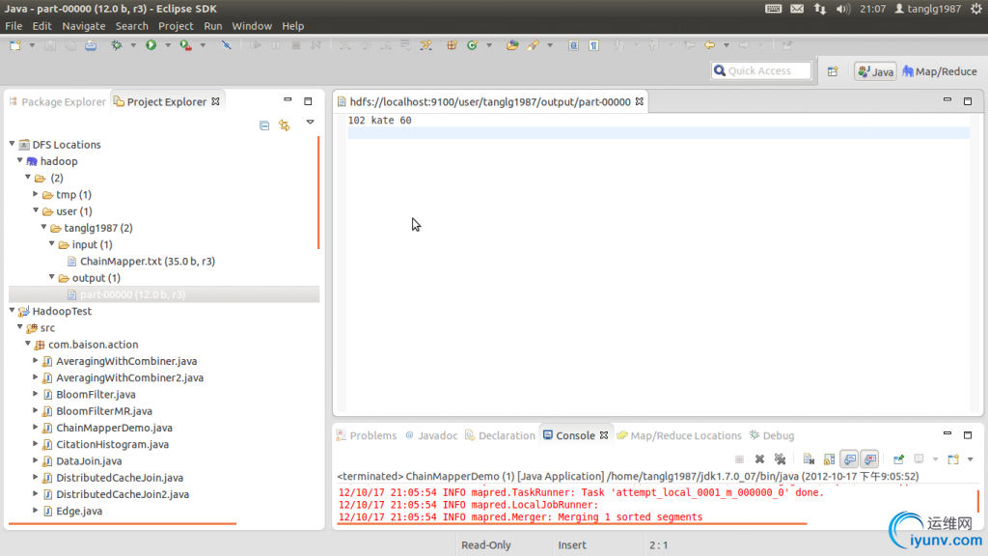Select ChainMapper.txt in the input folder
Screen dimensions: 988x556
click(x=147, y=262)
